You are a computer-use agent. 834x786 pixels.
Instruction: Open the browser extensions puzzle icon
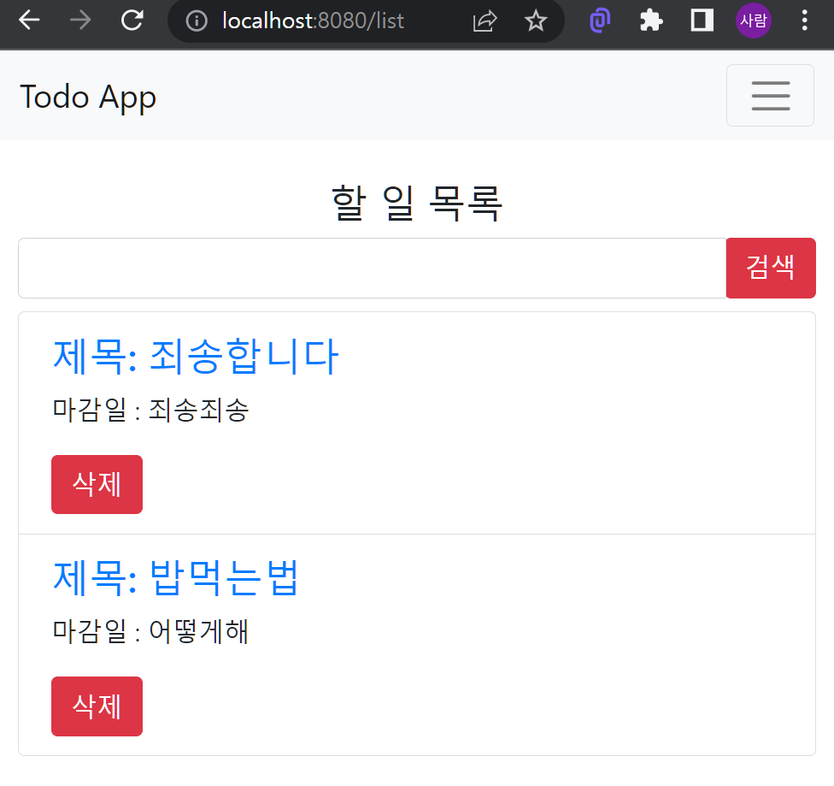tap(650, 20)
